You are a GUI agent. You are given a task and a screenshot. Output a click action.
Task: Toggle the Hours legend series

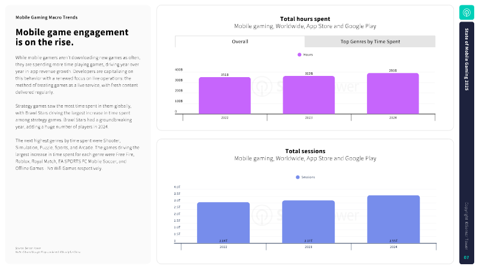[x=305, y=54]
